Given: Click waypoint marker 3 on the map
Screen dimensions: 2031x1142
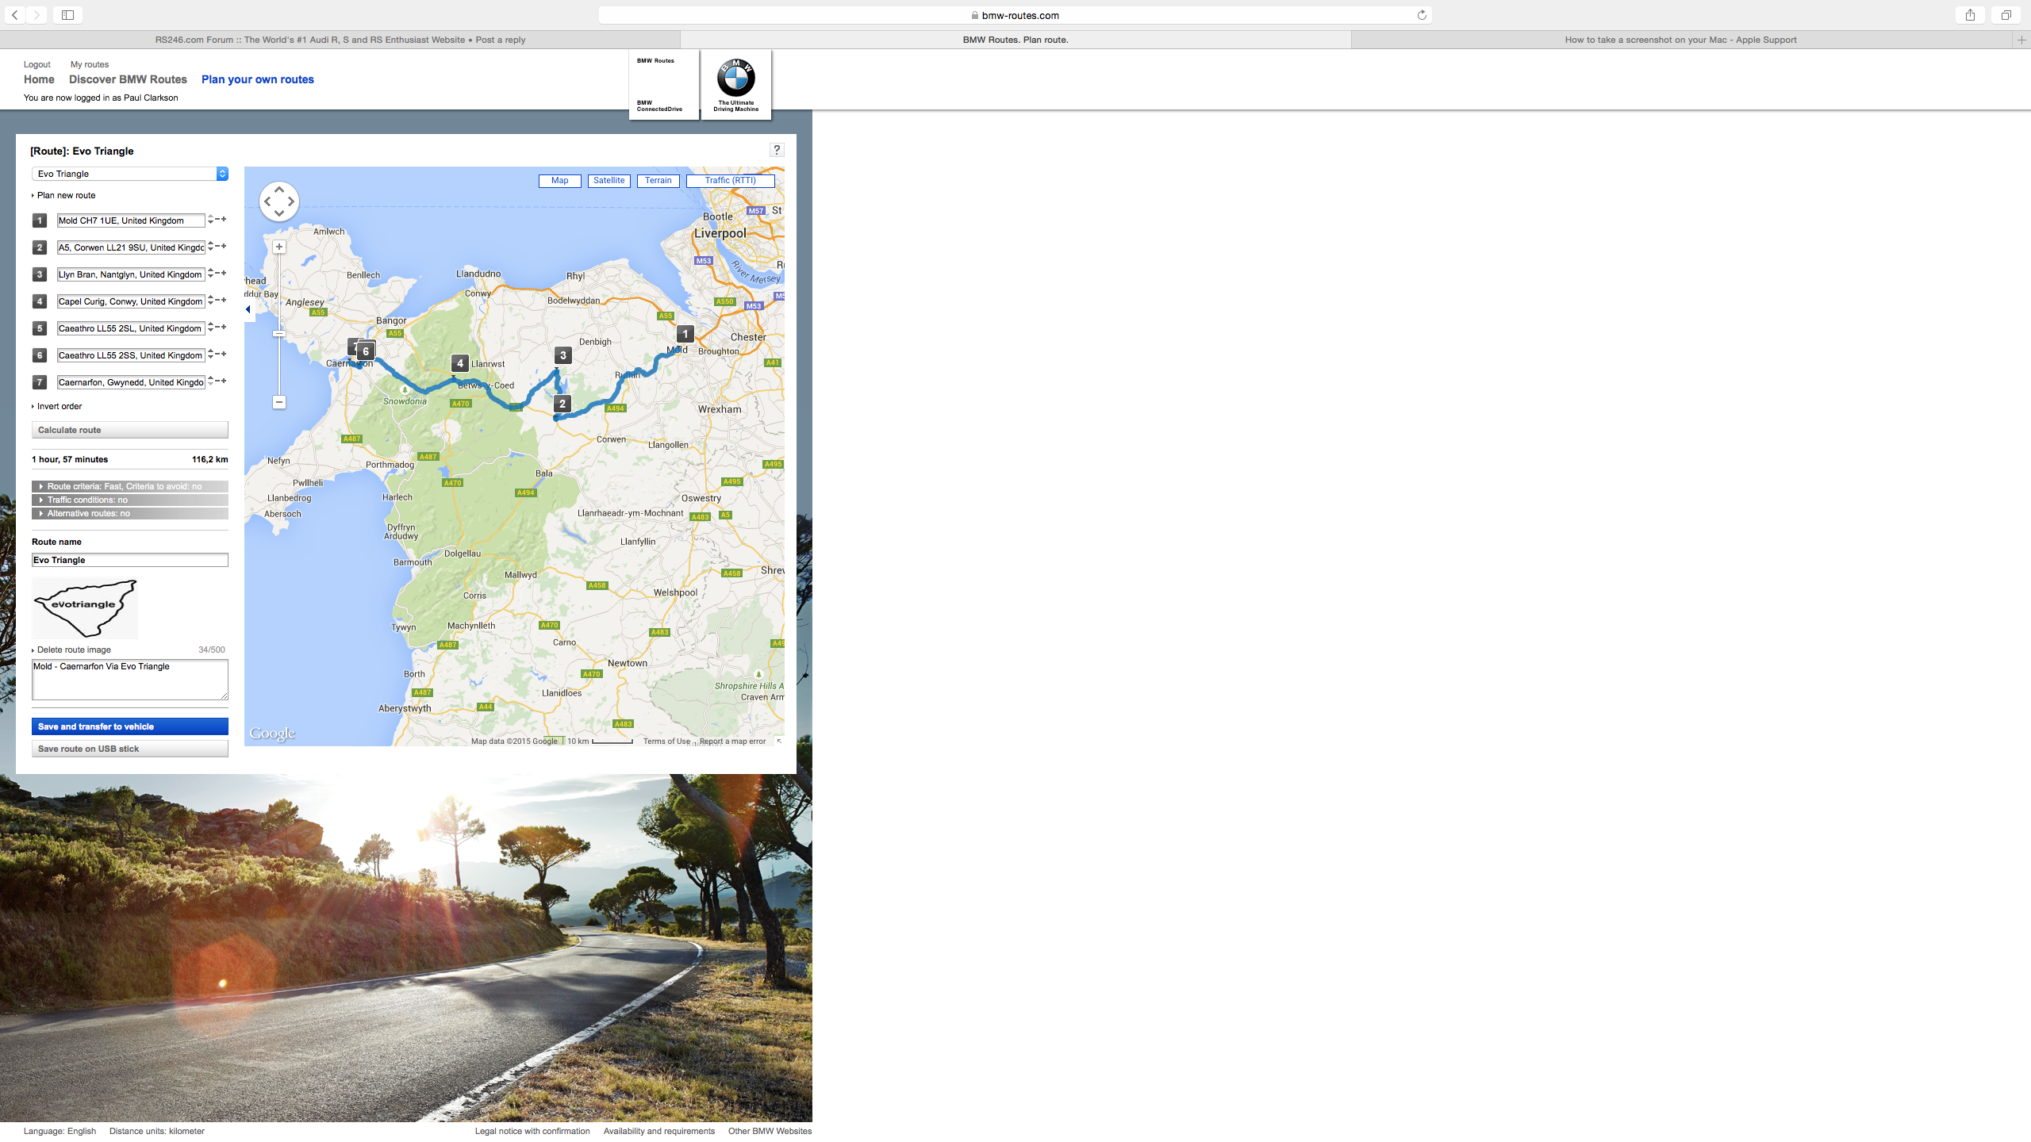Looking at the screenshot, I should (x=562, y=355).
